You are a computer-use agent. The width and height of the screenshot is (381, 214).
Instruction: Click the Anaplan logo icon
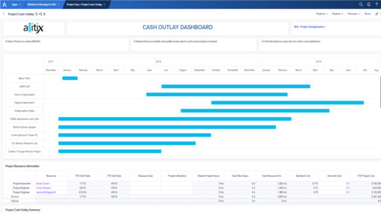pos(4,4)
